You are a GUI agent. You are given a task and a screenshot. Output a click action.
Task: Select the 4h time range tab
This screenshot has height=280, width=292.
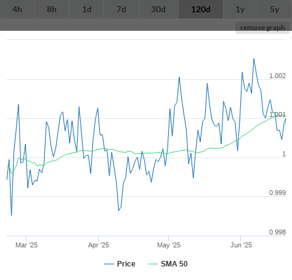point(17,9)
